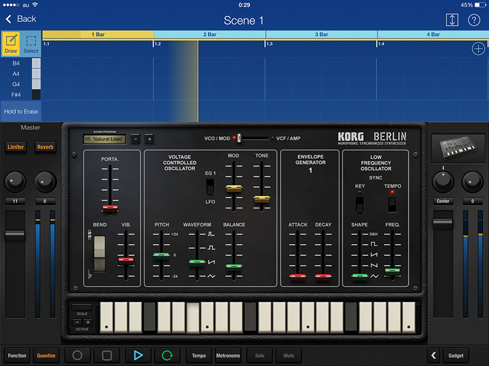
Task: Raise octave with the plus button
Action: click(88, 322)
